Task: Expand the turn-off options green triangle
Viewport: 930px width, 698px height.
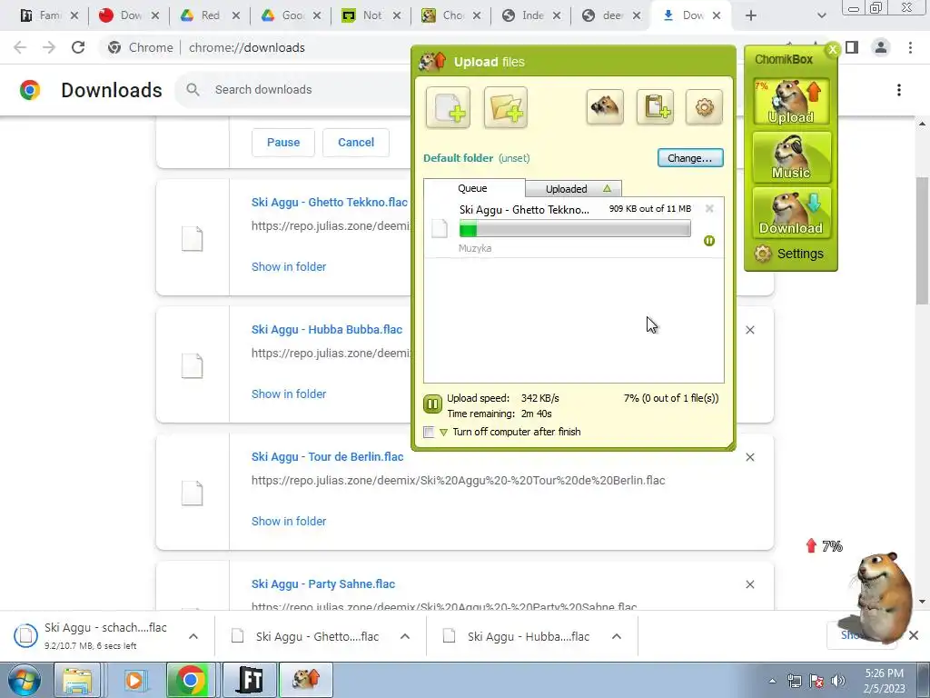Action: [x=443, y=433]
